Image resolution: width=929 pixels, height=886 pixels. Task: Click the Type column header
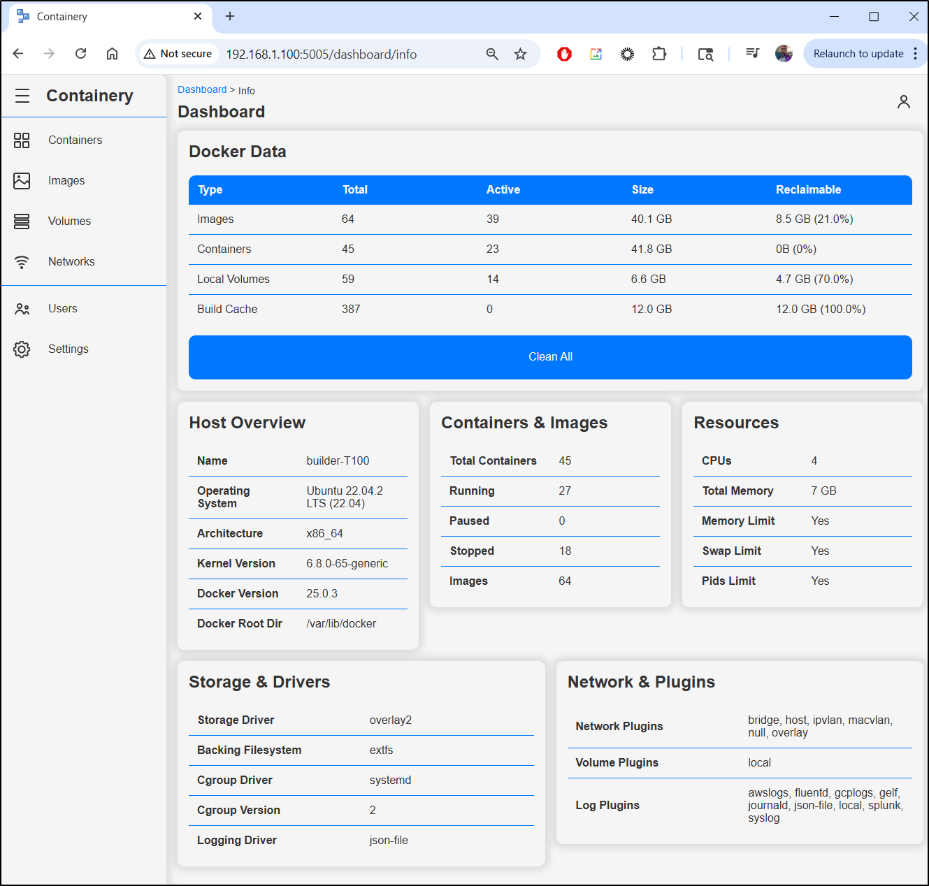pyautogui.click(x=210, y=190)
